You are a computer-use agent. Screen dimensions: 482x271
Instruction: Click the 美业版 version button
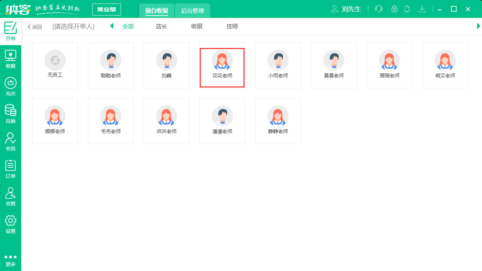(106, 10)
